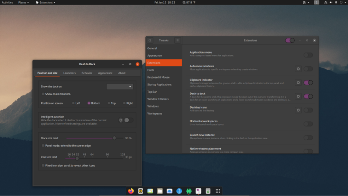348x196 pixels.
Task: Open Keyboard & Mouse section
Action: point(164,77)
